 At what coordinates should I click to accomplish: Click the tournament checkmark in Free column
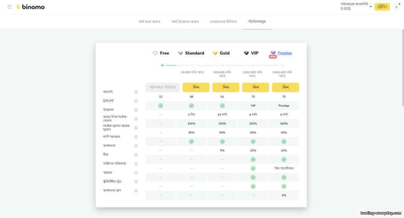point(160,106)
